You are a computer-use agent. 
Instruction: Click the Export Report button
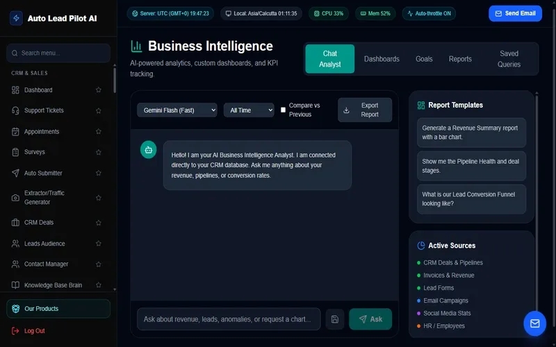pos(365,110)
